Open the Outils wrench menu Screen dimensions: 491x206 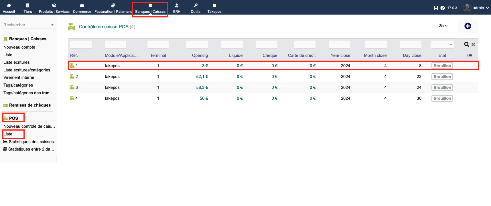coord(196,8)
